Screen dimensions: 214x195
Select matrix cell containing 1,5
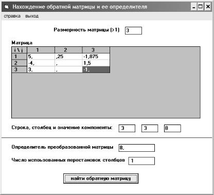coord(96,63)
